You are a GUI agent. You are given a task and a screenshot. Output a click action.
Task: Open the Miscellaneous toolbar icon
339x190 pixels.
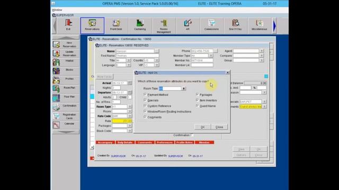tap(259, 25)
